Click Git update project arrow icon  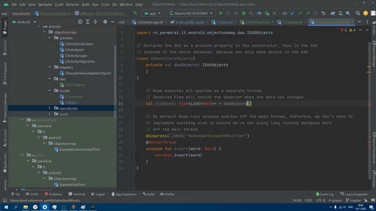point(293,13)
